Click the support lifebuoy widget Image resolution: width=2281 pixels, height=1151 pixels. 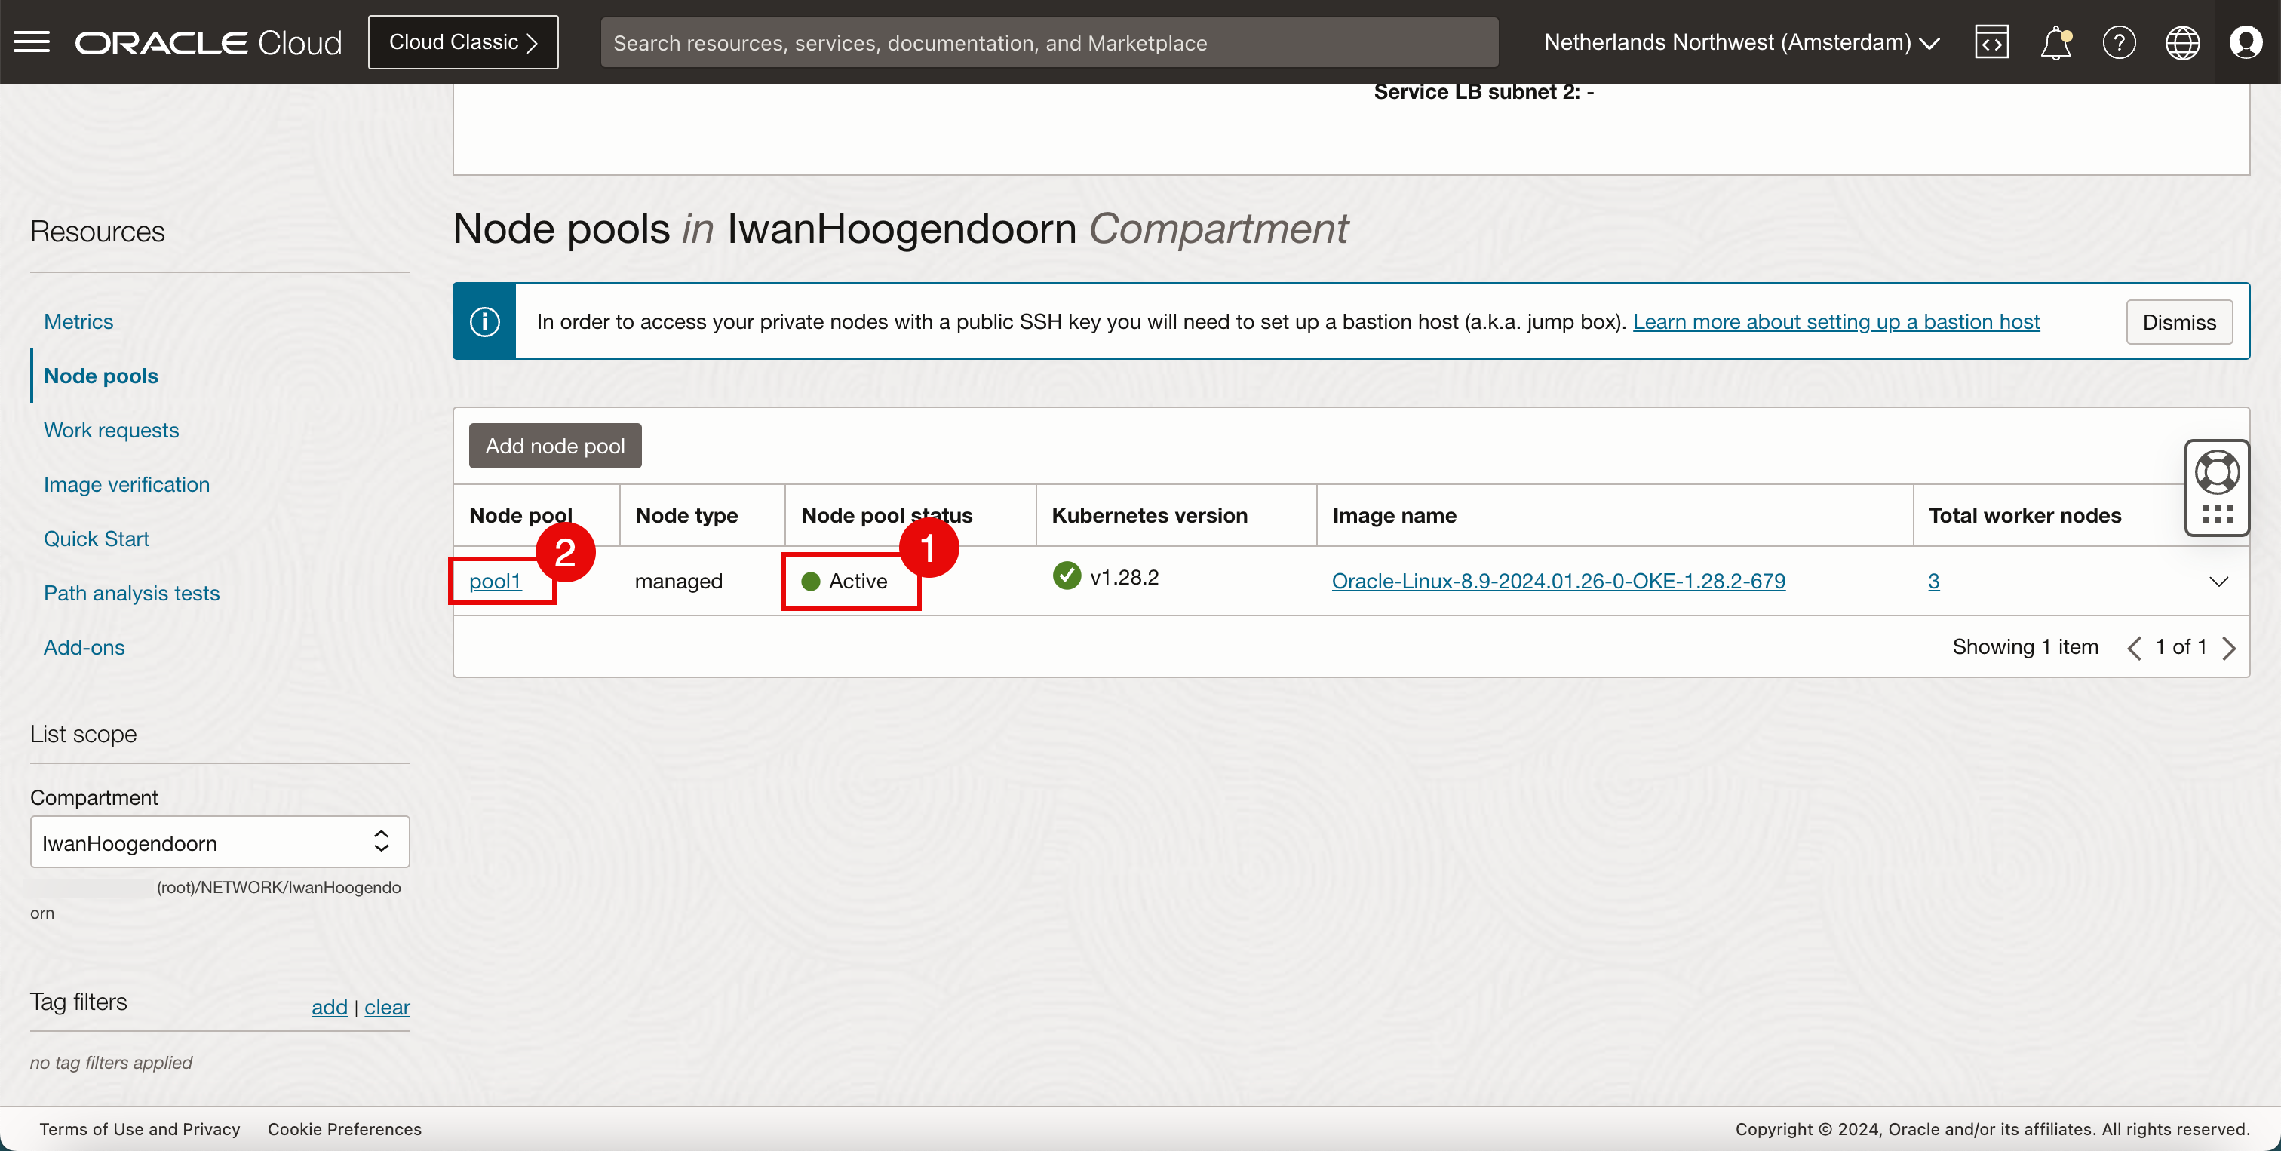[2217, 473]
